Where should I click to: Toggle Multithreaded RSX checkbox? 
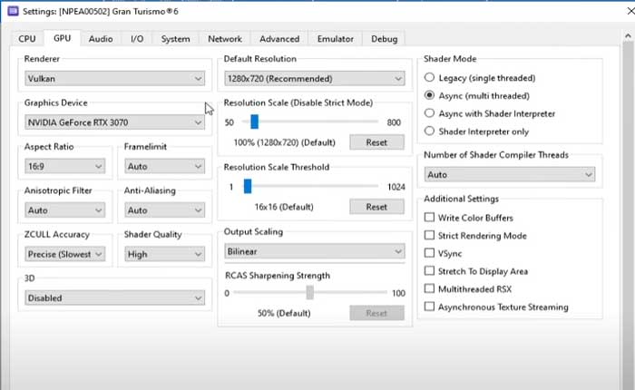[430, 288]
